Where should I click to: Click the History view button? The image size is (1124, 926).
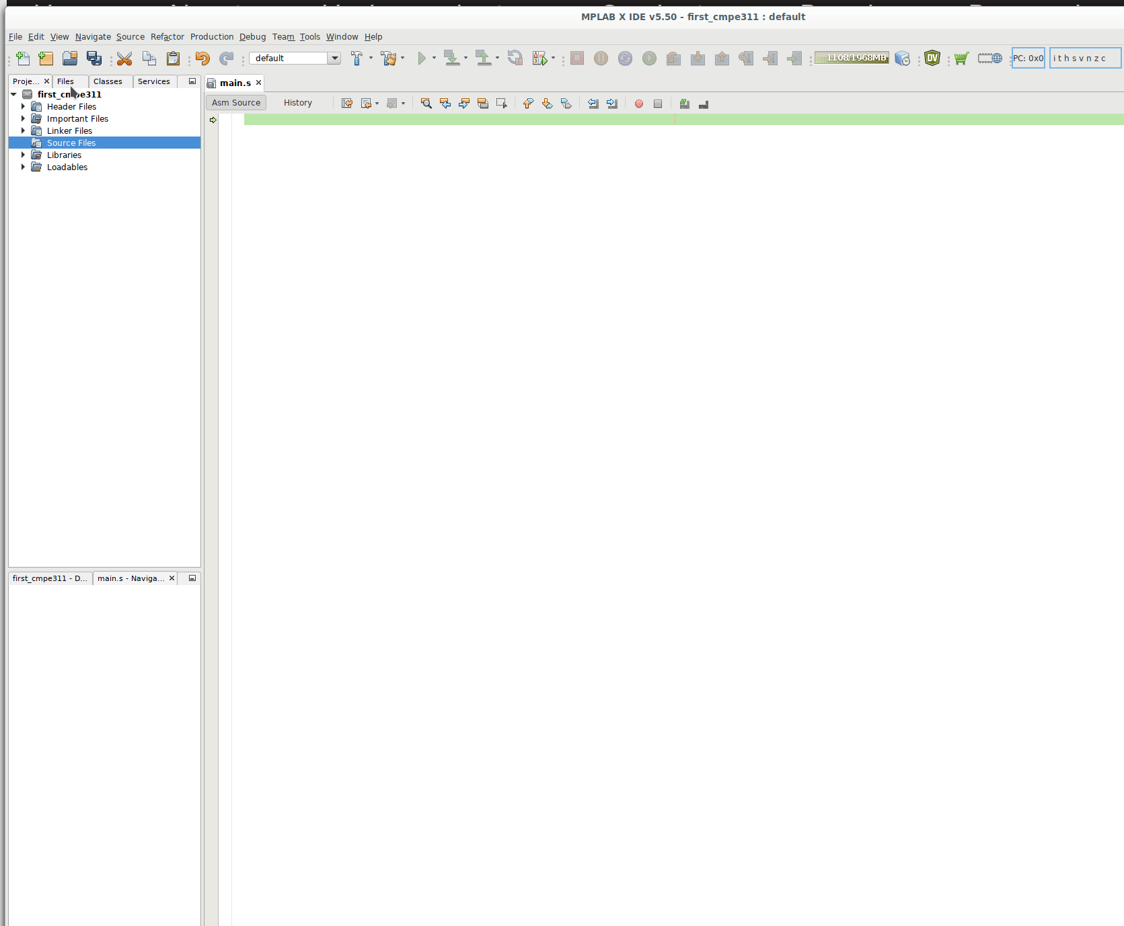[298, 103]
